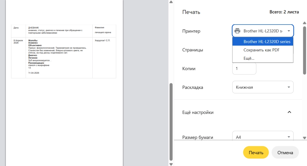
Task: Click the "Хирургов1 С.П." cell in the preview
Action: pyautogui.click(x=102, y=40)
